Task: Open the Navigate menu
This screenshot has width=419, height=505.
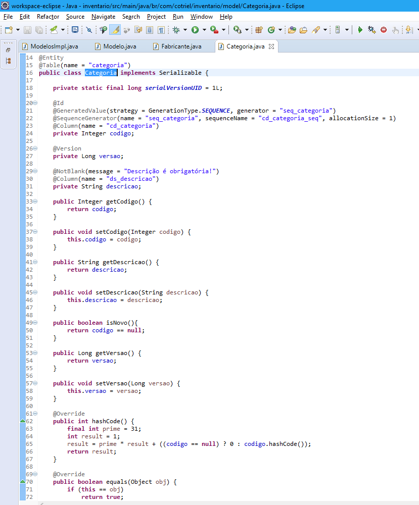Action: point(103,17)
